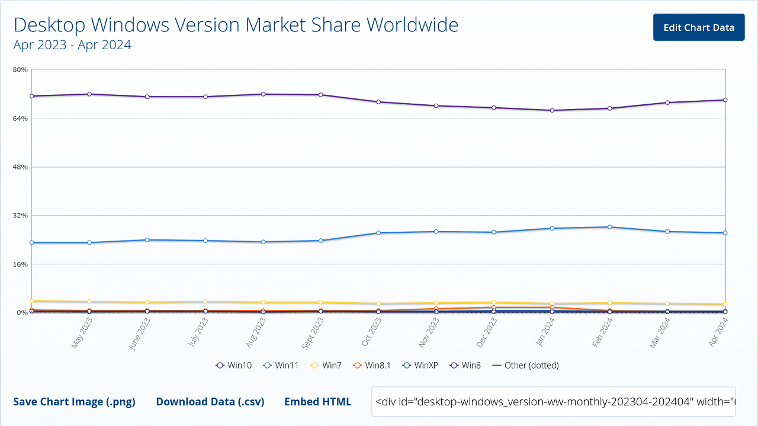The image size is (758, 426).
Task: Toggle the Win10 series in legend
Action: (x=234, y=365)
